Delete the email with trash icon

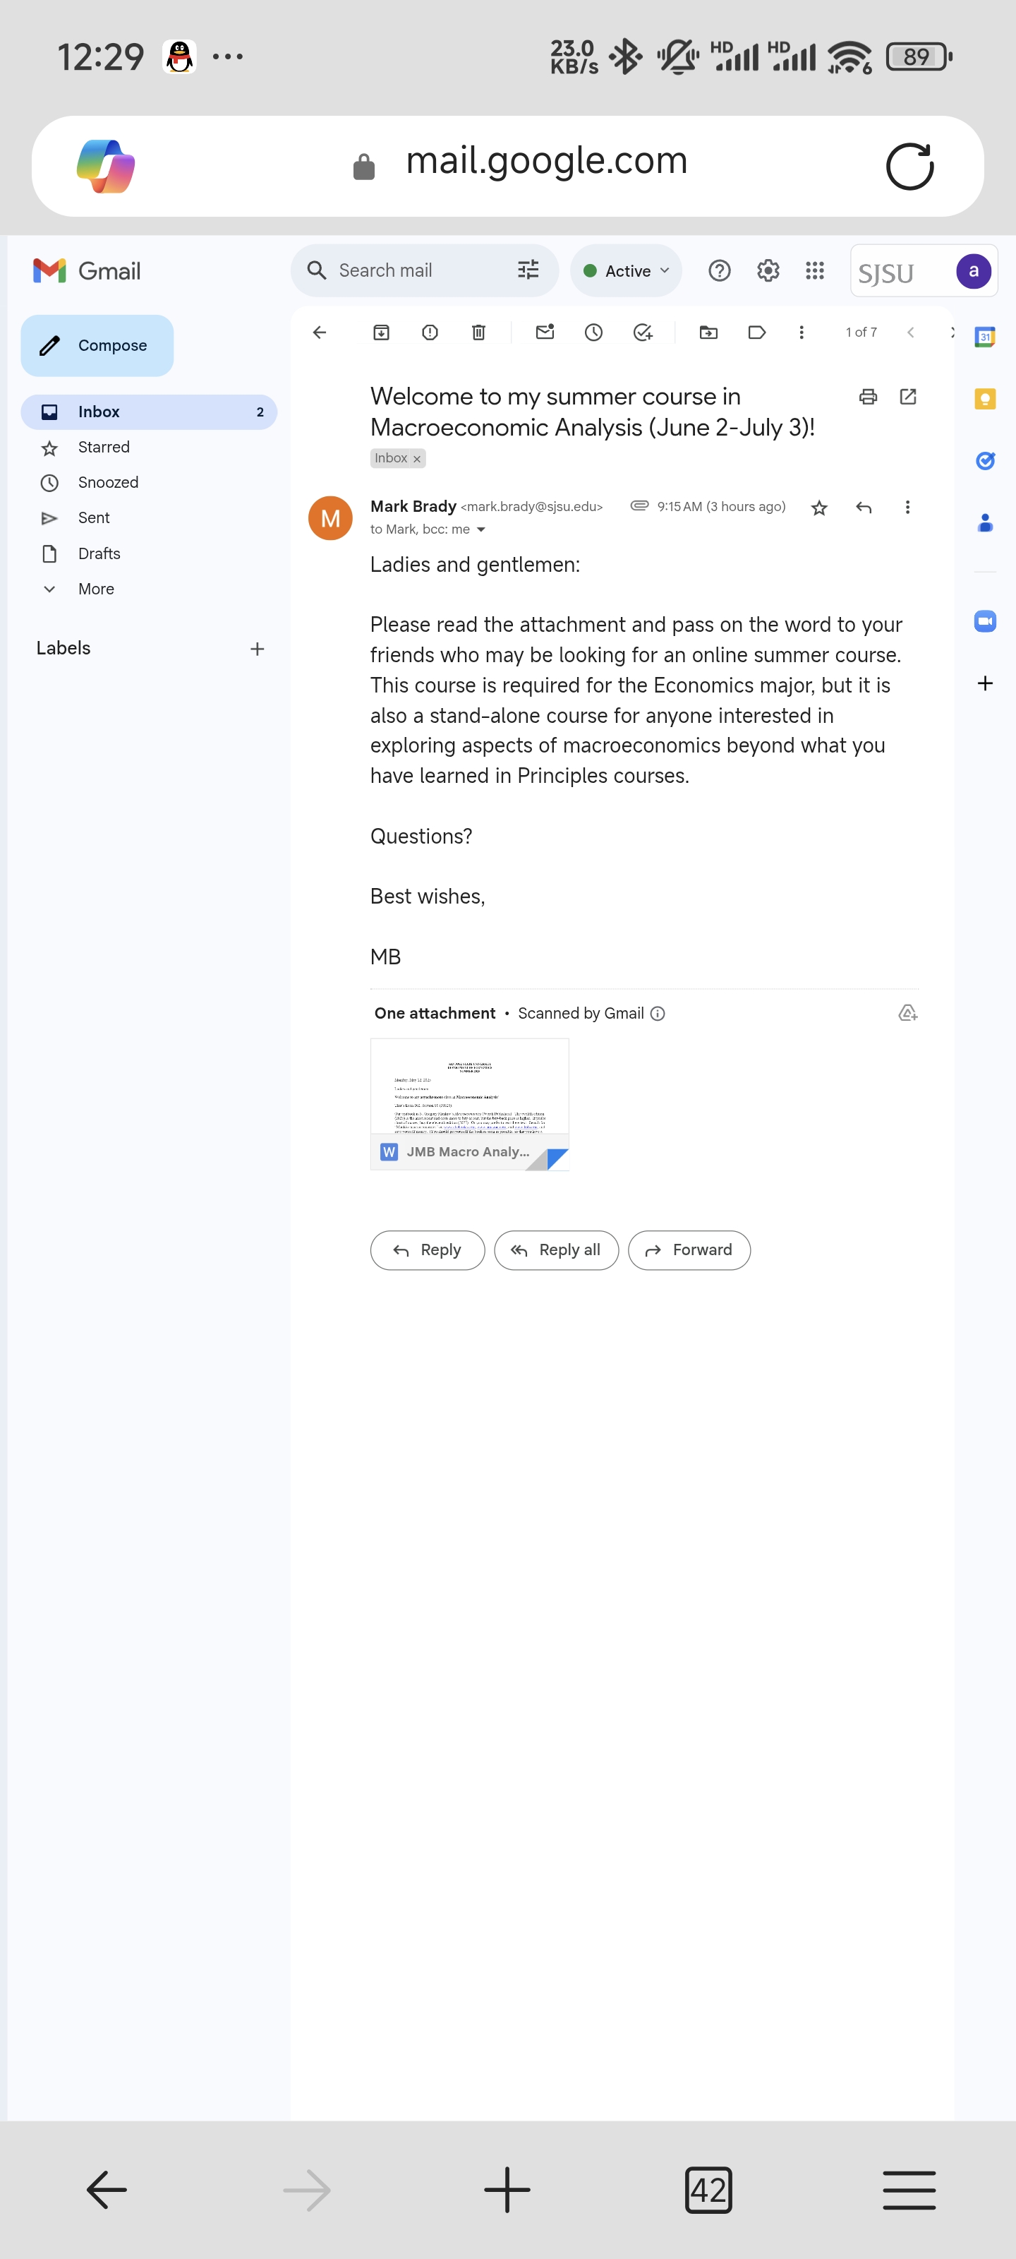(478, 332)
